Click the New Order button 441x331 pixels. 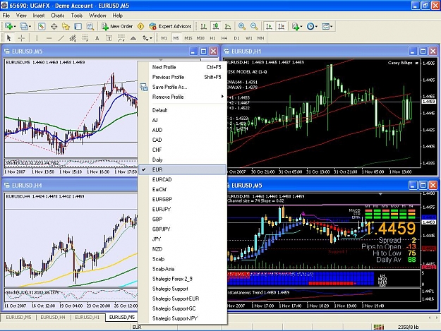click(117, 26)
